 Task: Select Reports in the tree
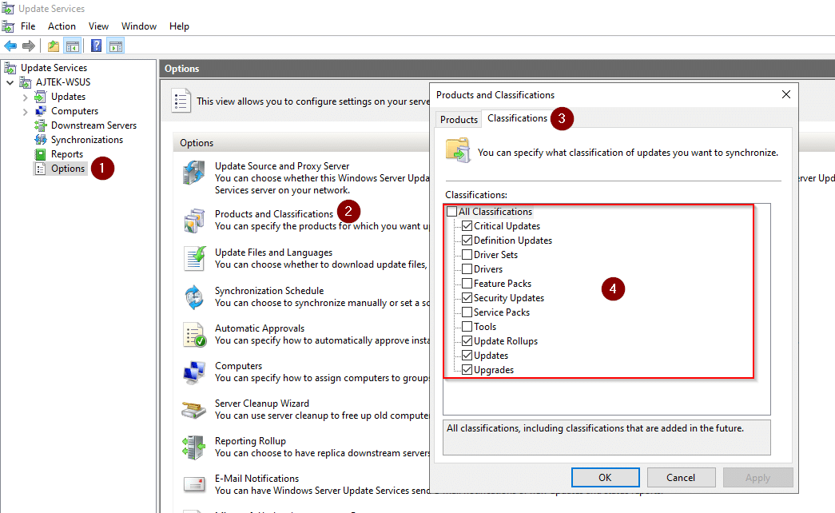click(x=67, y=154)
